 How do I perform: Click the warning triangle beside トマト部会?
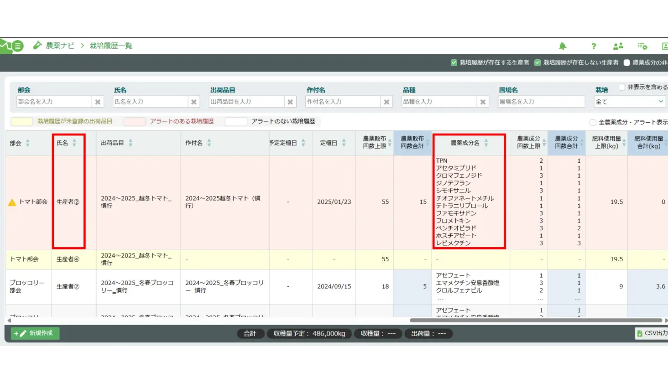click(12, 202)
